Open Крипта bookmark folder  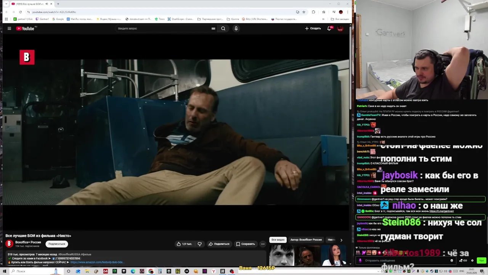click(233, 19)
